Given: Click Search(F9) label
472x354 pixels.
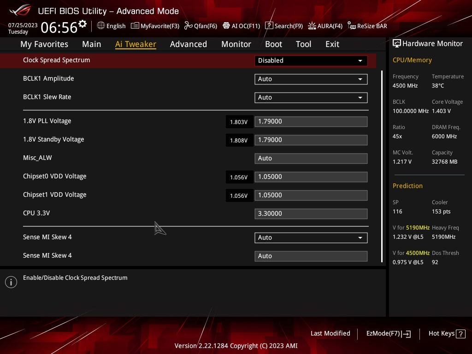Looking at the screenshot, I should [289, 26].
